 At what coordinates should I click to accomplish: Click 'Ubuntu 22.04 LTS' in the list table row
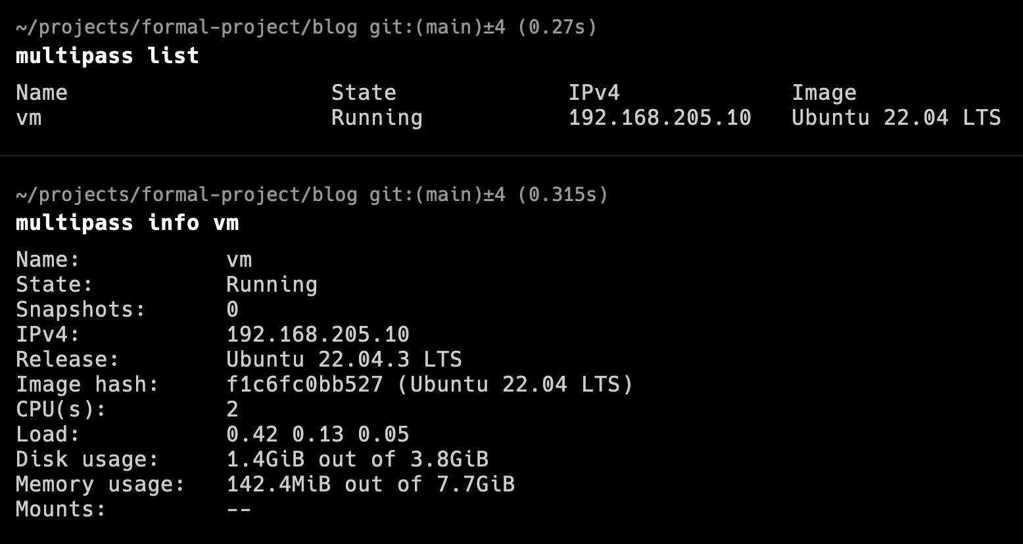tap(896, 118)
